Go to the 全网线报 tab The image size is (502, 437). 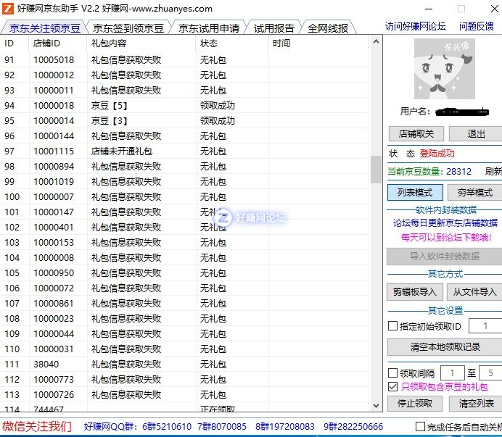(x=328, y=28)
